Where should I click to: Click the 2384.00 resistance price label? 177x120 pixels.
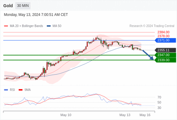coord(163,32)
